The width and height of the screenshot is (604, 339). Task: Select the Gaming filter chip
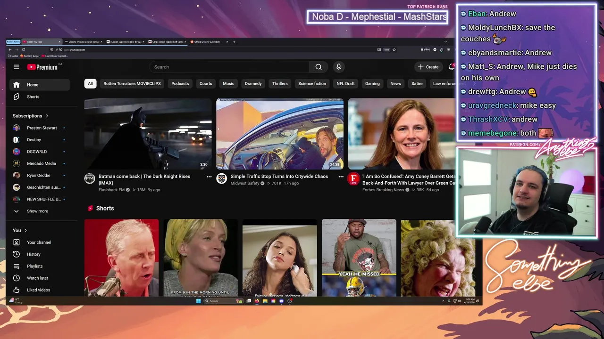pyautogui.click(x=372, y=83)
